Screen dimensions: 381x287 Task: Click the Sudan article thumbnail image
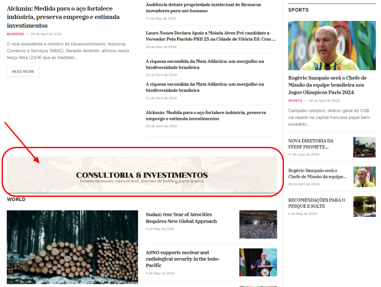258,224
